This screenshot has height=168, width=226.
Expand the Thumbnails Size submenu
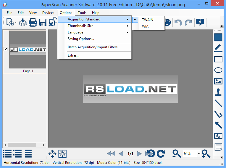(x=94, y=26)
